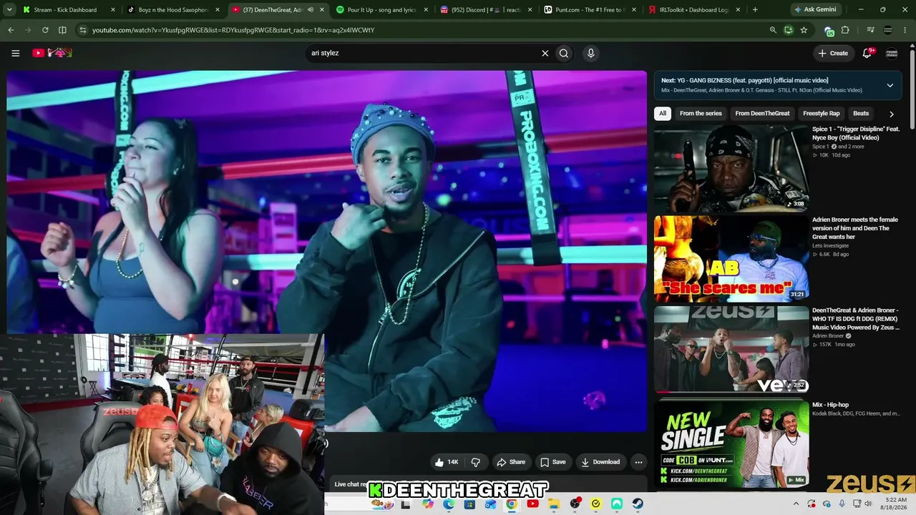Screen dimensions: 916x515
Task: Open the browser extensions puzzle icon
Action: (845, 30)
